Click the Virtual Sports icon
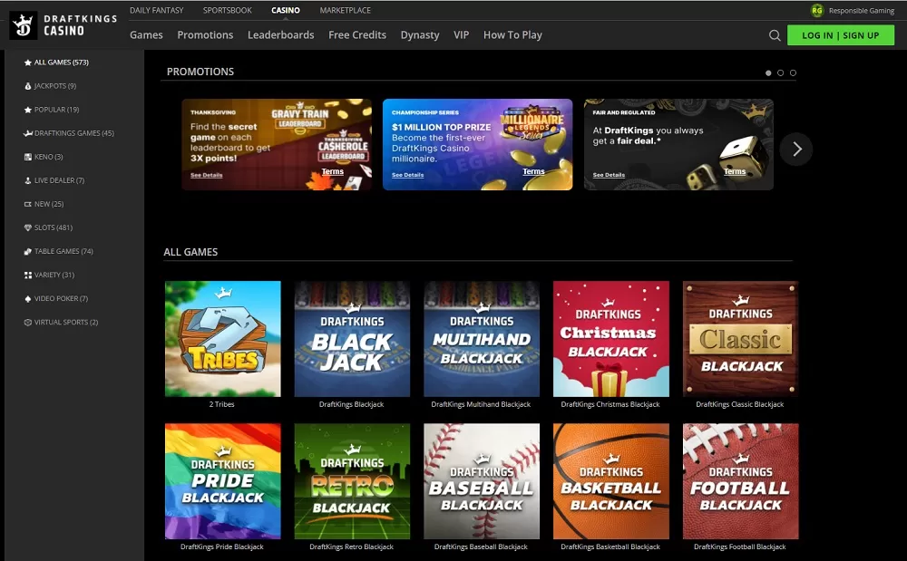 (28, 323)
